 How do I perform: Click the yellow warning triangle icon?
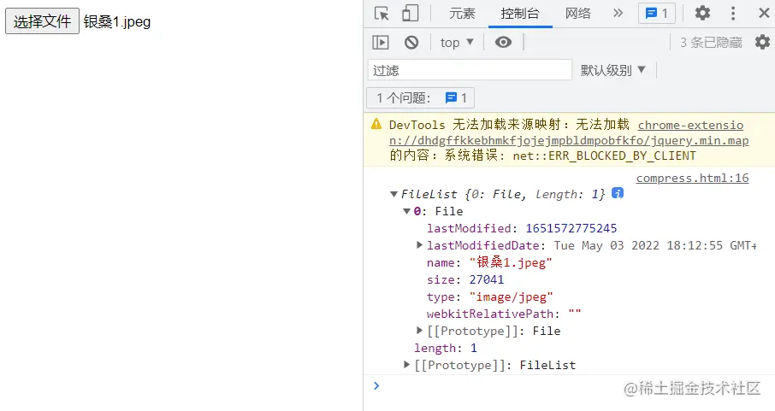pyautogui.click(x=376, y=124)
